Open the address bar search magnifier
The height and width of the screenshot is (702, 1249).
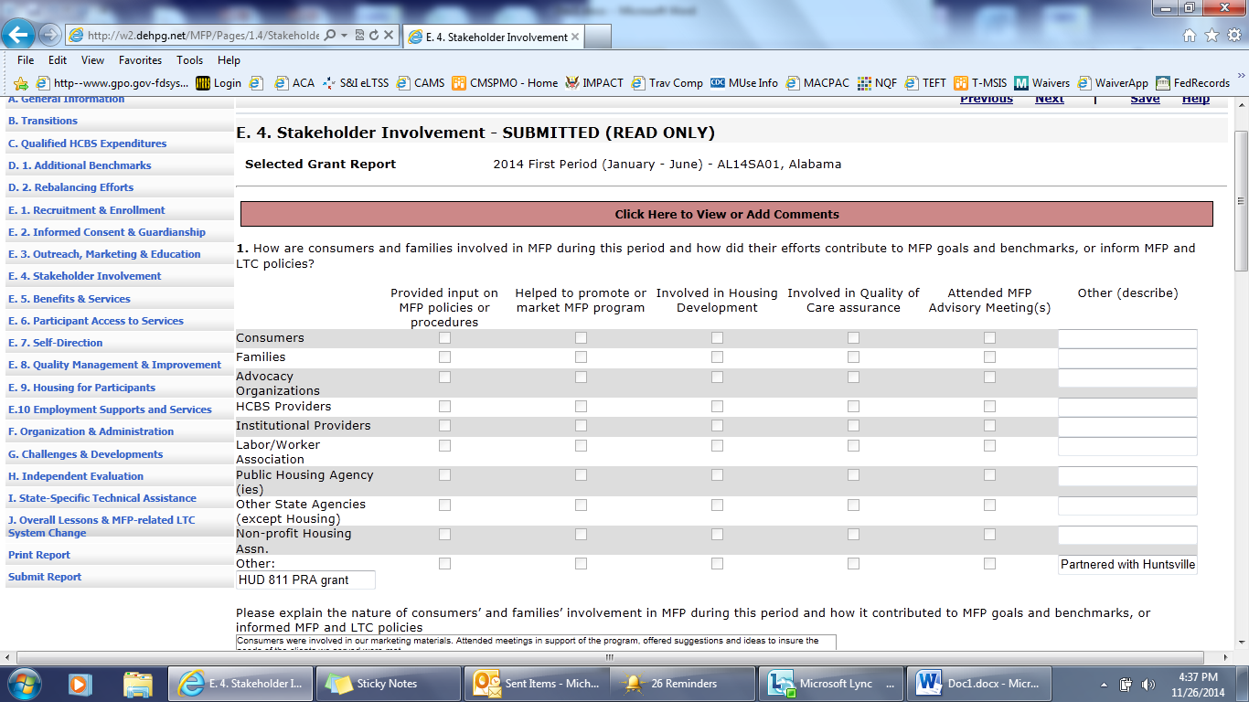(x=329, y=36)
